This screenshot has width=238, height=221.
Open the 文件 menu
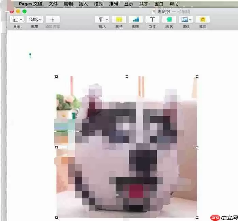tap(53, 4)
